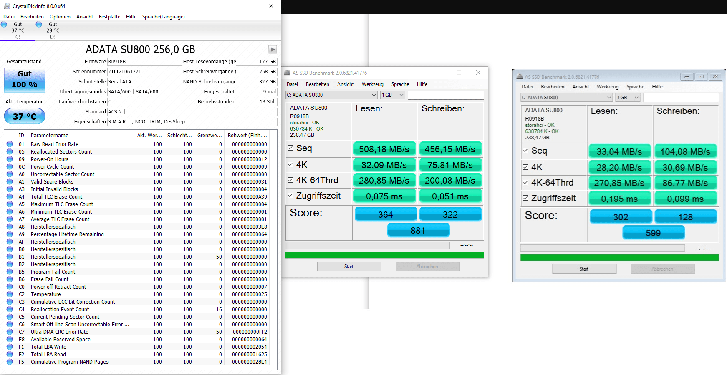Open Datei menu in CrystalDiskInfo
The height and width of the screenshot is (375, 727).
9,17
